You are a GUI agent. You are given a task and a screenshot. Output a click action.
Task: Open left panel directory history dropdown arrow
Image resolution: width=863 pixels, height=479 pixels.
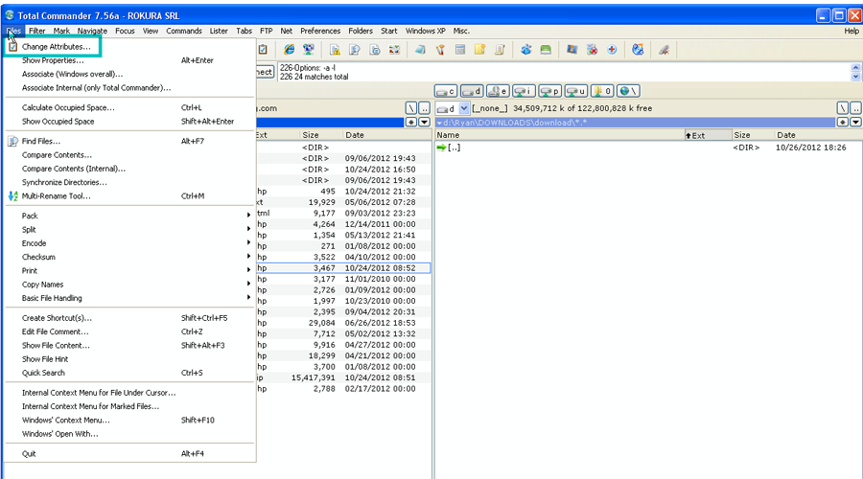[x=425, y=122]
